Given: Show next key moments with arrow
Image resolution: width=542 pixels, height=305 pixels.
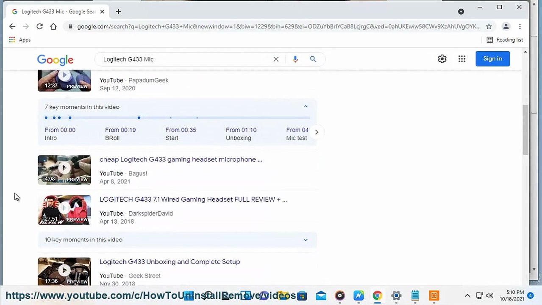Looking at the screenshot, I should (x=317, y=132).
